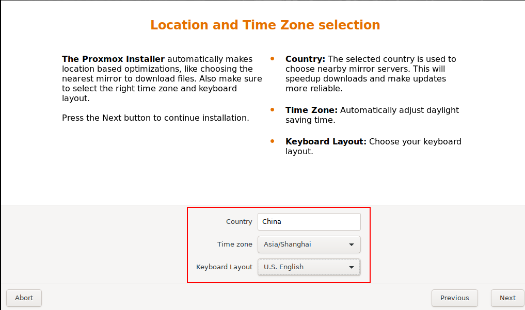Screen dimensions: 525x310
Task: Click the orange bullet beside Time Zone description
Action: 273,110
